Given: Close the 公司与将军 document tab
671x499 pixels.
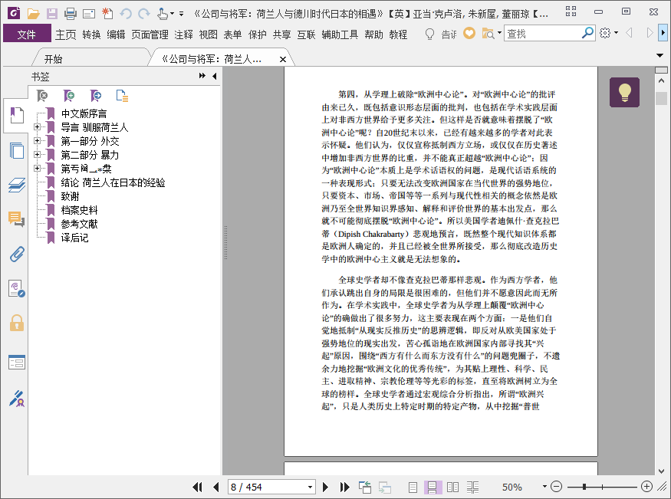Looking at the screenshot, I should coord(282,60).
